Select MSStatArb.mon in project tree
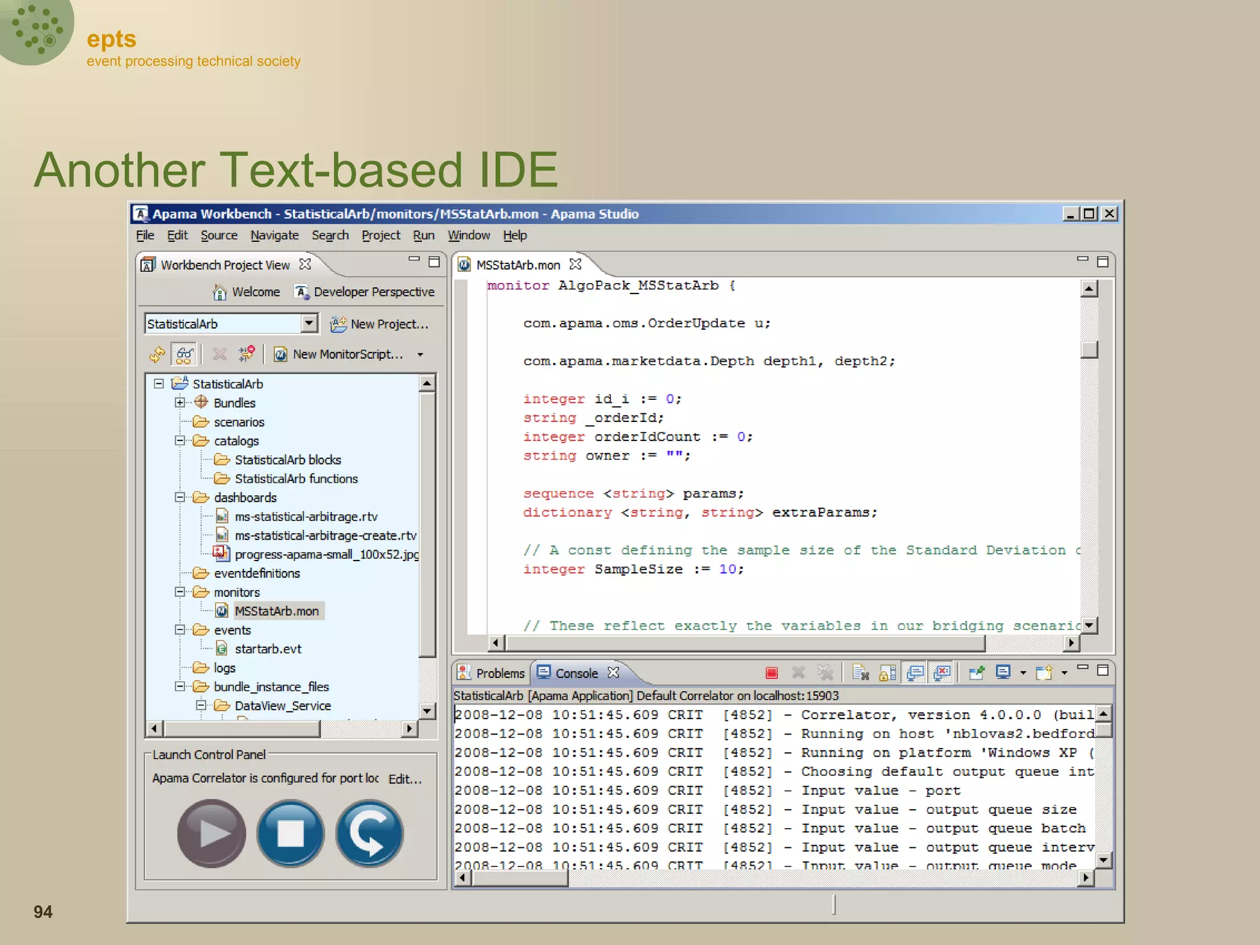 (x=268, y=611)
